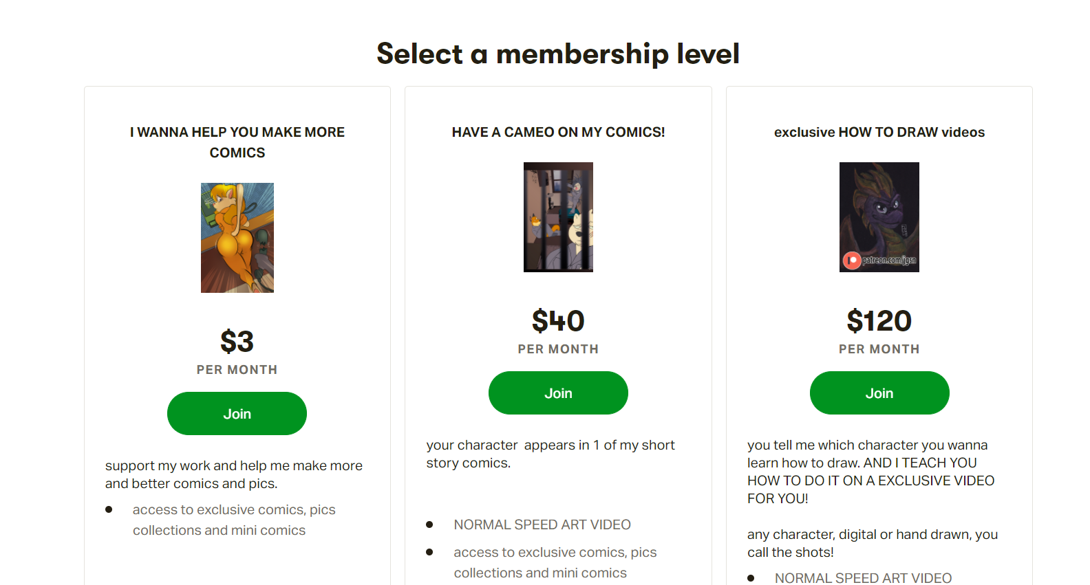Click "NORMAL SPEED ART VIDEO" in $120 tier
This screenshot has width=1090, height=585.
pyautogui.click(x=863, y=578)
